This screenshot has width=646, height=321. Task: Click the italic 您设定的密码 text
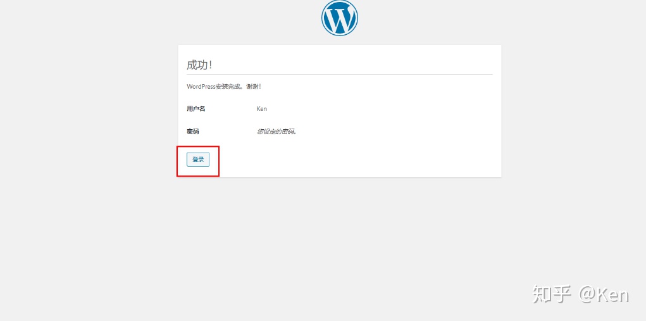tap(277, 132)
